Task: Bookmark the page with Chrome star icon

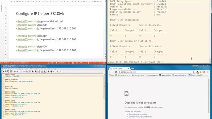Action: pos(193,72)
